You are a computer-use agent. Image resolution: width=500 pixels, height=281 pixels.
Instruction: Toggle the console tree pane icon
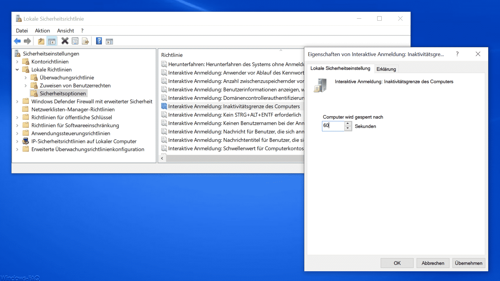point(52,41)
